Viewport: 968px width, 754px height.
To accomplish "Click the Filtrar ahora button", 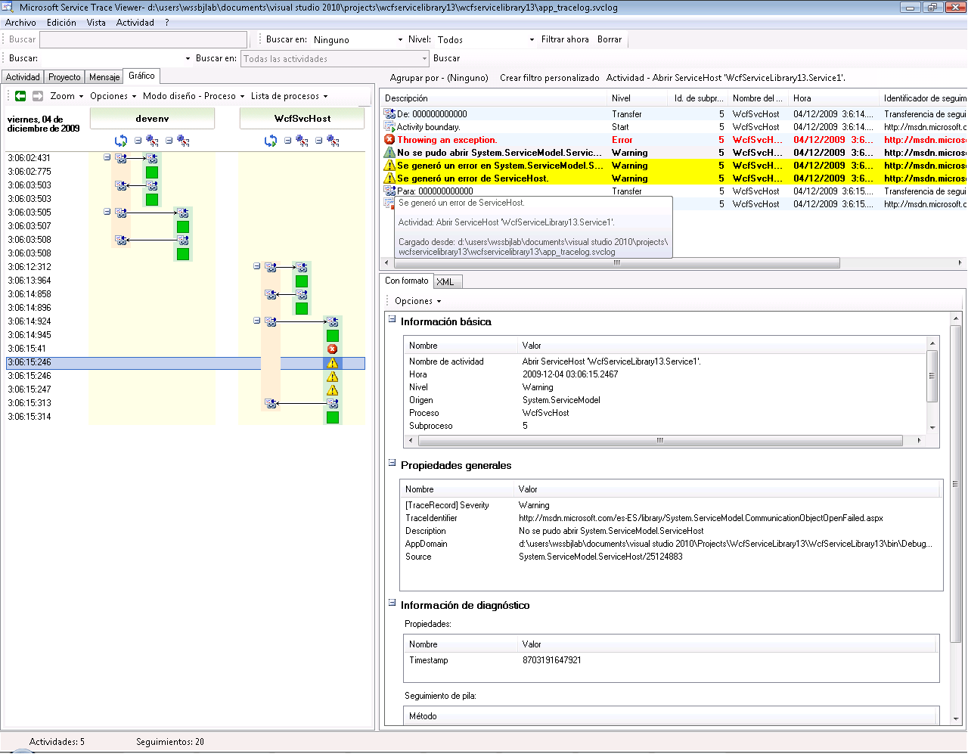I will click(565, 39).
